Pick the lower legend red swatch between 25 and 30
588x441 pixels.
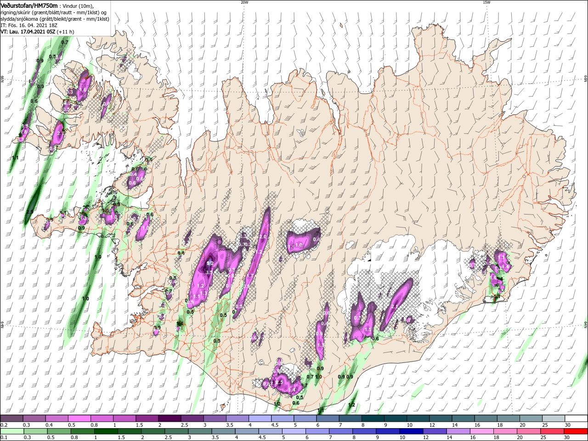coord(552,431)
